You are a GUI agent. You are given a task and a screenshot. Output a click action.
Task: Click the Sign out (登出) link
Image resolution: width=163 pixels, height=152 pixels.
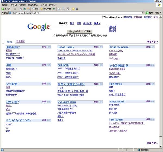click(x=156, y=17)
